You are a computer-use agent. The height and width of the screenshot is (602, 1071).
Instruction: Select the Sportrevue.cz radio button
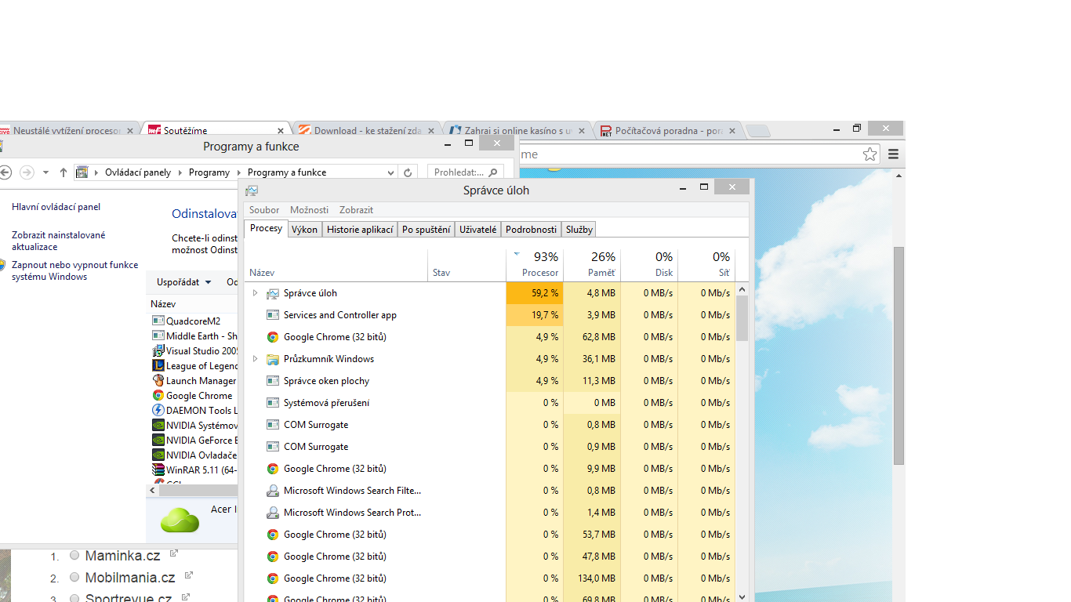tap(74, 598)
